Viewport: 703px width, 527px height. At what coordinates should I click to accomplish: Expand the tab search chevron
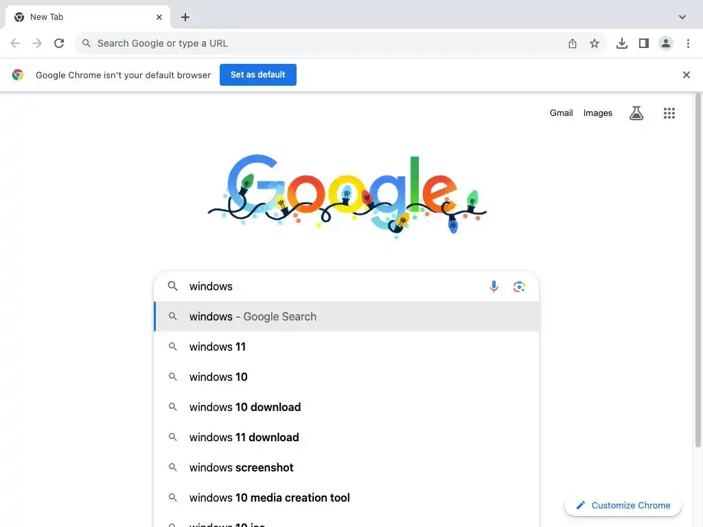tap(682, 17)
